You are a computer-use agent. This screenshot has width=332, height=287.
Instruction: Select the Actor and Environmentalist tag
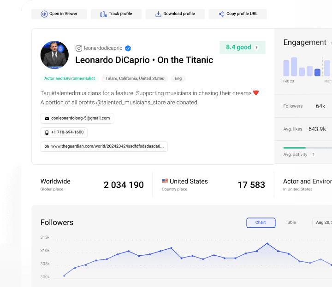69,79
